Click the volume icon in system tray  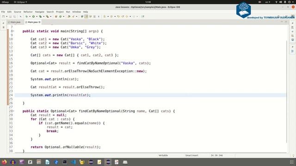click(x=281, y=2)
